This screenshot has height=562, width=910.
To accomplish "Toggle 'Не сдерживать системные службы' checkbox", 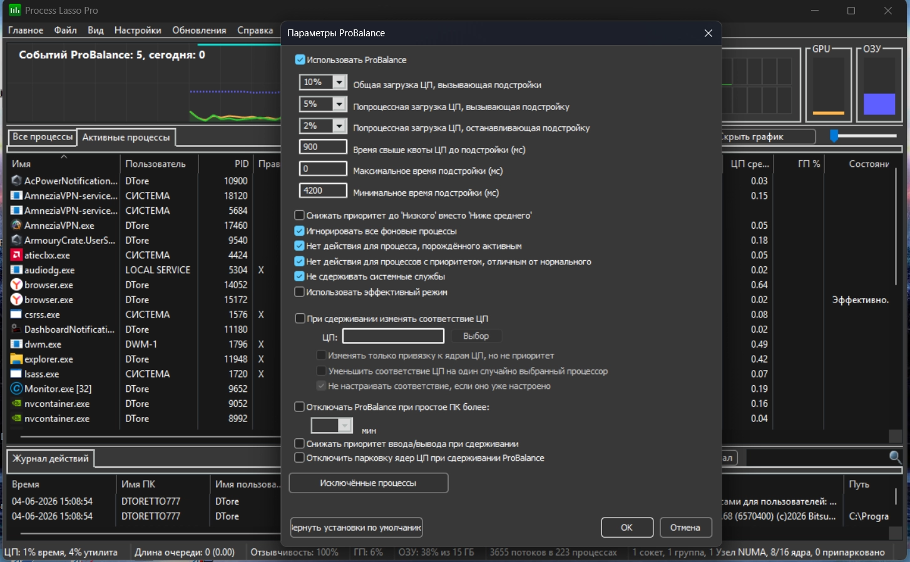I will (300, 277).
